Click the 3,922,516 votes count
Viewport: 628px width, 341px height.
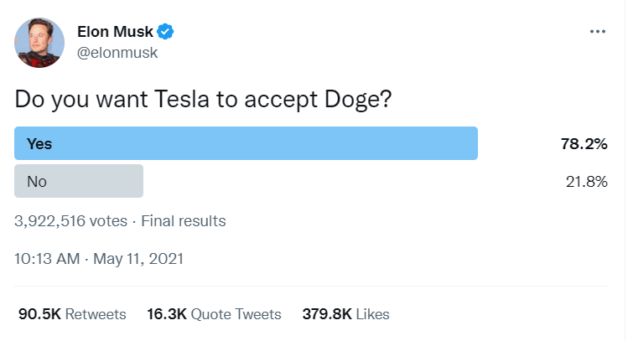coord(71,221)
